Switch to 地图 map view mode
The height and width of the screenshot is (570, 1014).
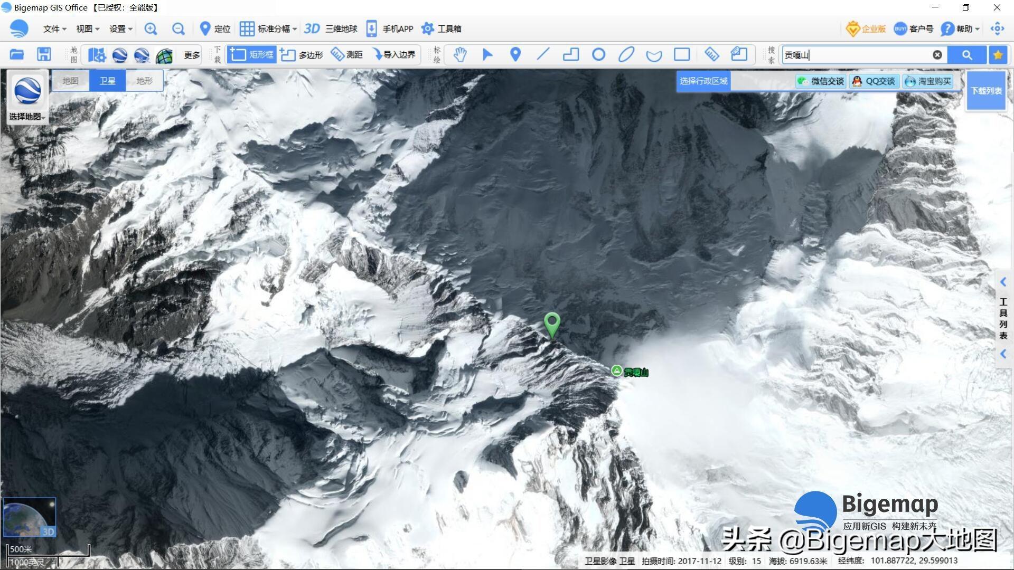coord(70,81)
